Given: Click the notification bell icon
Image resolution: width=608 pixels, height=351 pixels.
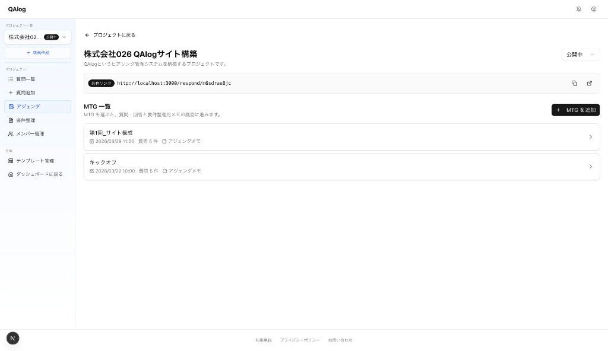Looking at the screenshot, I should pyautogui.click(x=579, y=9).
